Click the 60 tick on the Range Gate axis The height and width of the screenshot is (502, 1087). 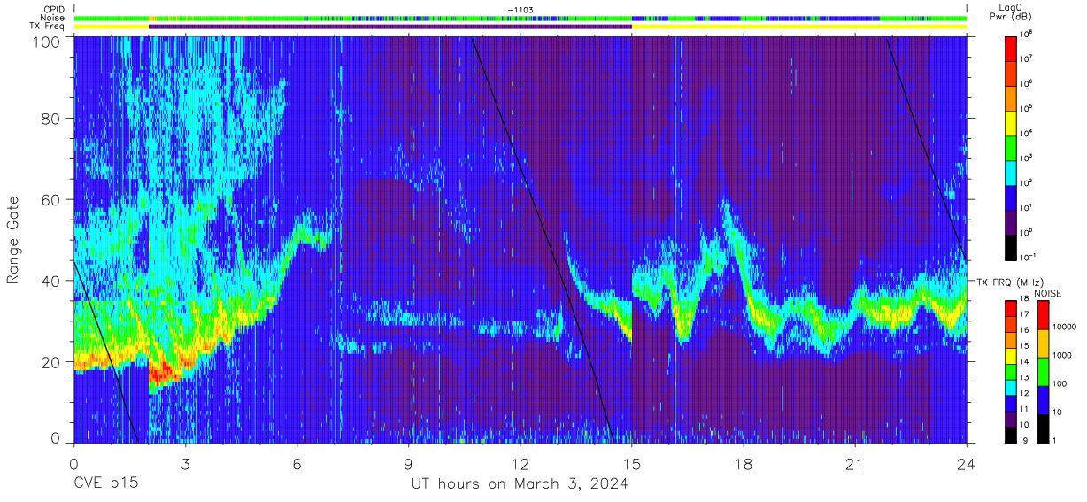(52, 199)
